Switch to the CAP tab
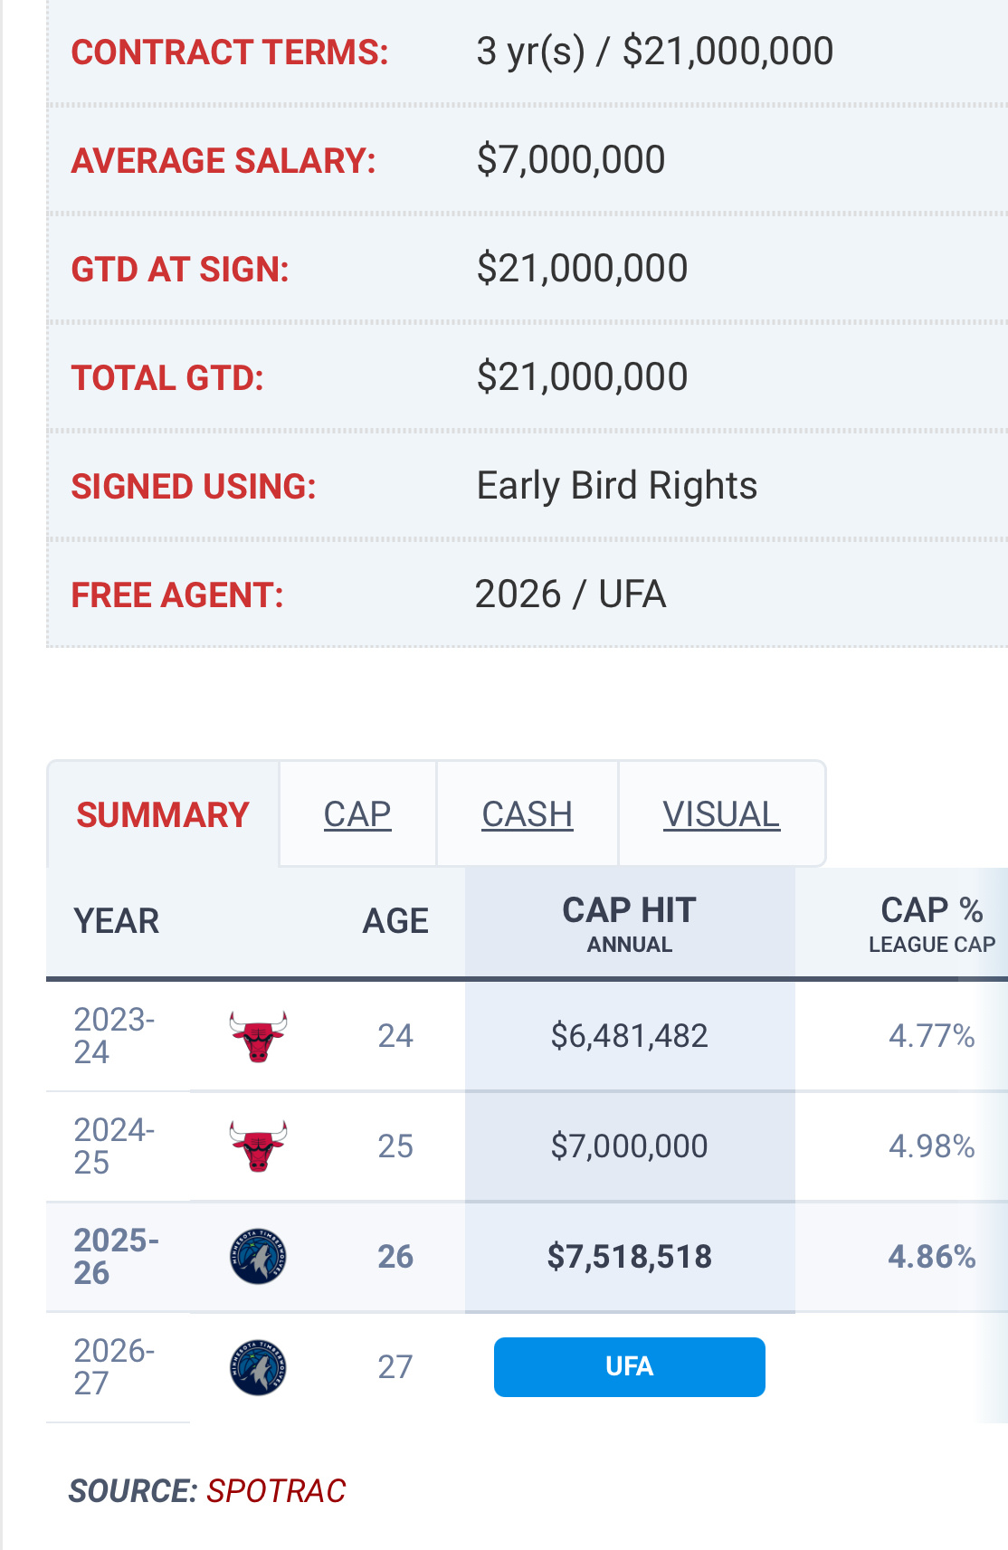The image size is (1008, 1550). pos(357,814)
